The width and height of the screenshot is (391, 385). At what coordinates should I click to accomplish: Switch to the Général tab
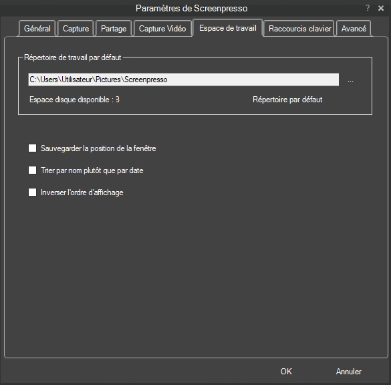[x=37, y=29]
